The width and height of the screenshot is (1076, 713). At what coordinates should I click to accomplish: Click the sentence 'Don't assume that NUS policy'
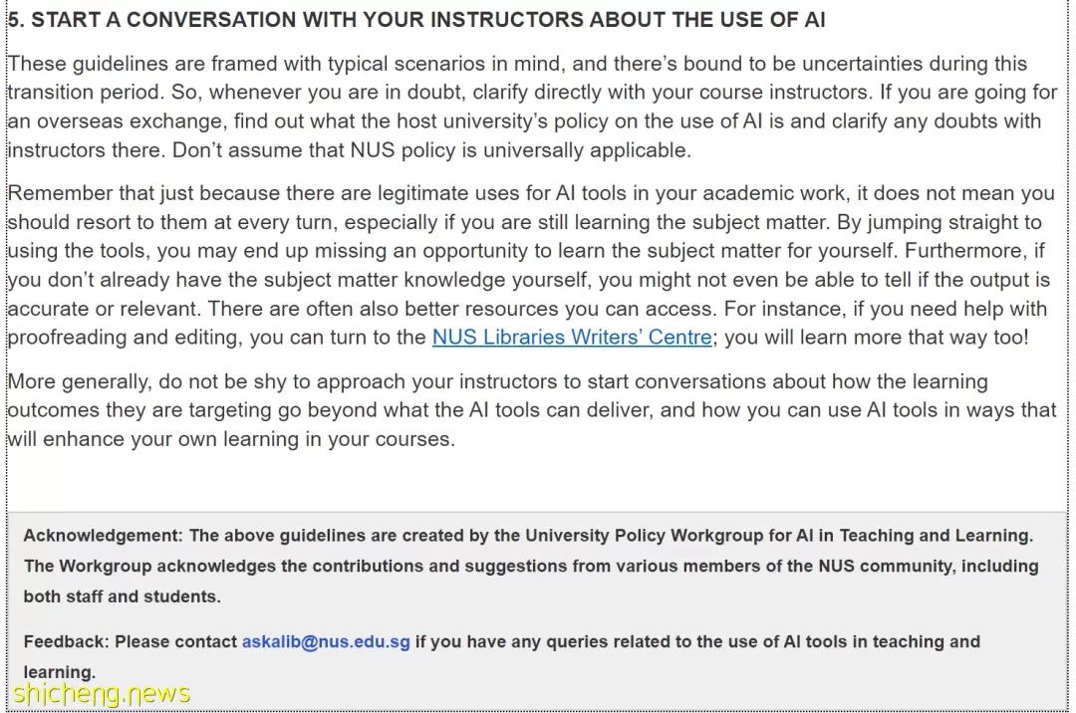click(431, 150)
